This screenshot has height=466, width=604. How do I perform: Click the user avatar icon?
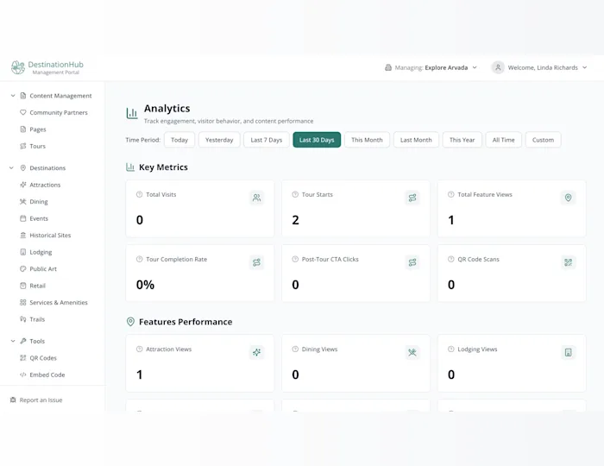[x=498, y=67]
